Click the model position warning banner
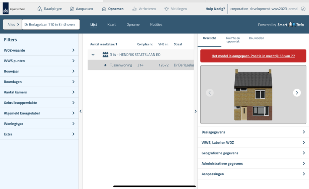 [253, 56]
